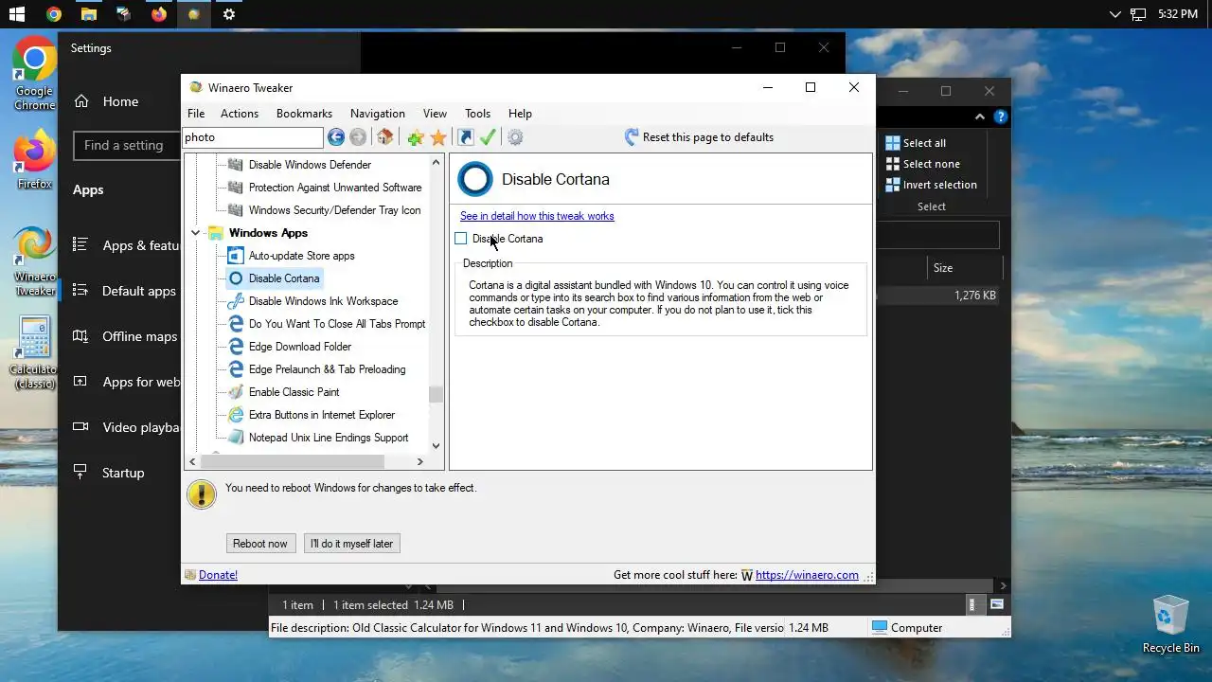Open the Actions menu
1212x682 pixels.
pos(240,114)
